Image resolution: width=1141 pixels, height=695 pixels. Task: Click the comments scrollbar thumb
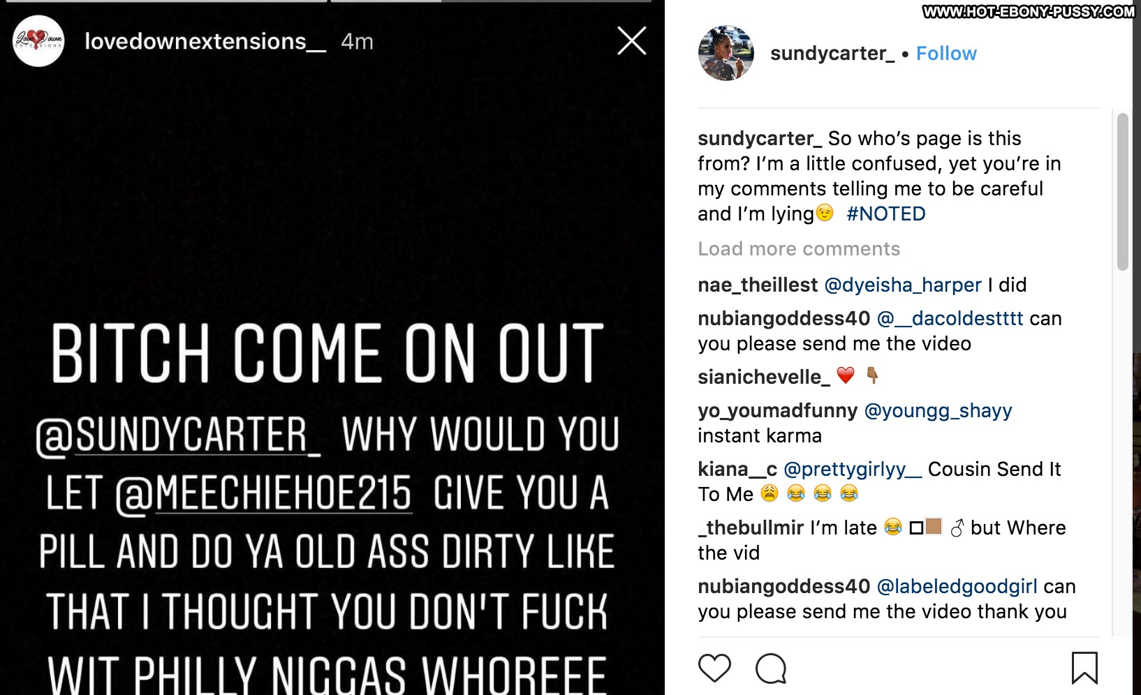coord(1122,192)
